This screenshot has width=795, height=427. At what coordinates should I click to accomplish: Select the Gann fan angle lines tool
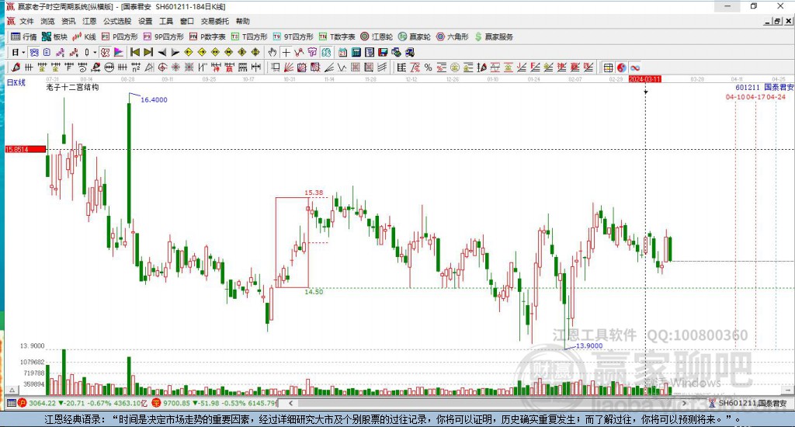(289, 68)
